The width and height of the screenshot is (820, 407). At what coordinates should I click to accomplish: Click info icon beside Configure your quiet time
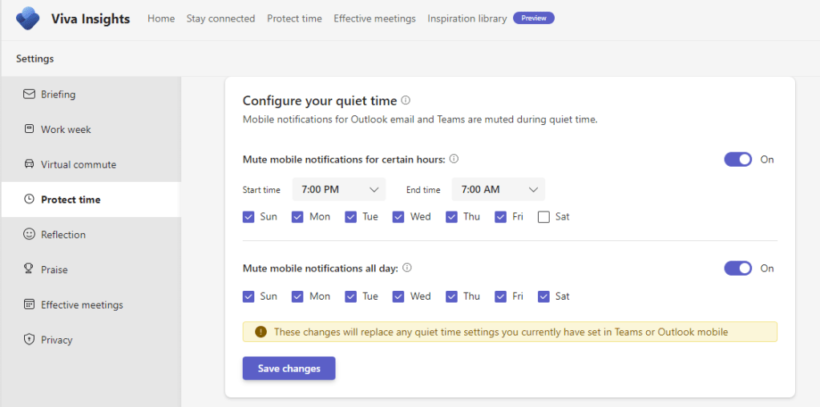(x=406, y=101)
